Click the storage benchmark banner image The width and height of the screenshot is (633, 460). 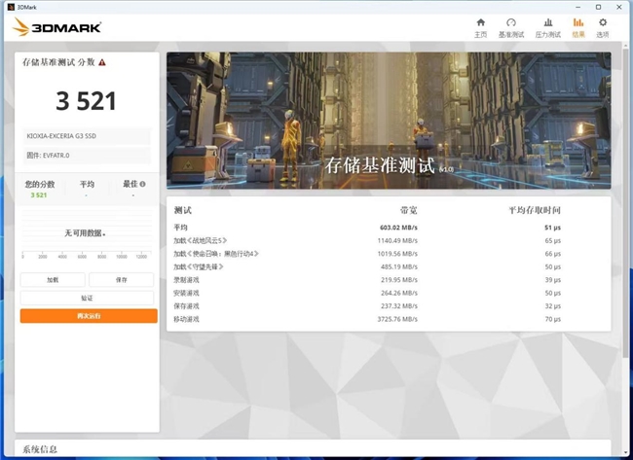[389, 121]
